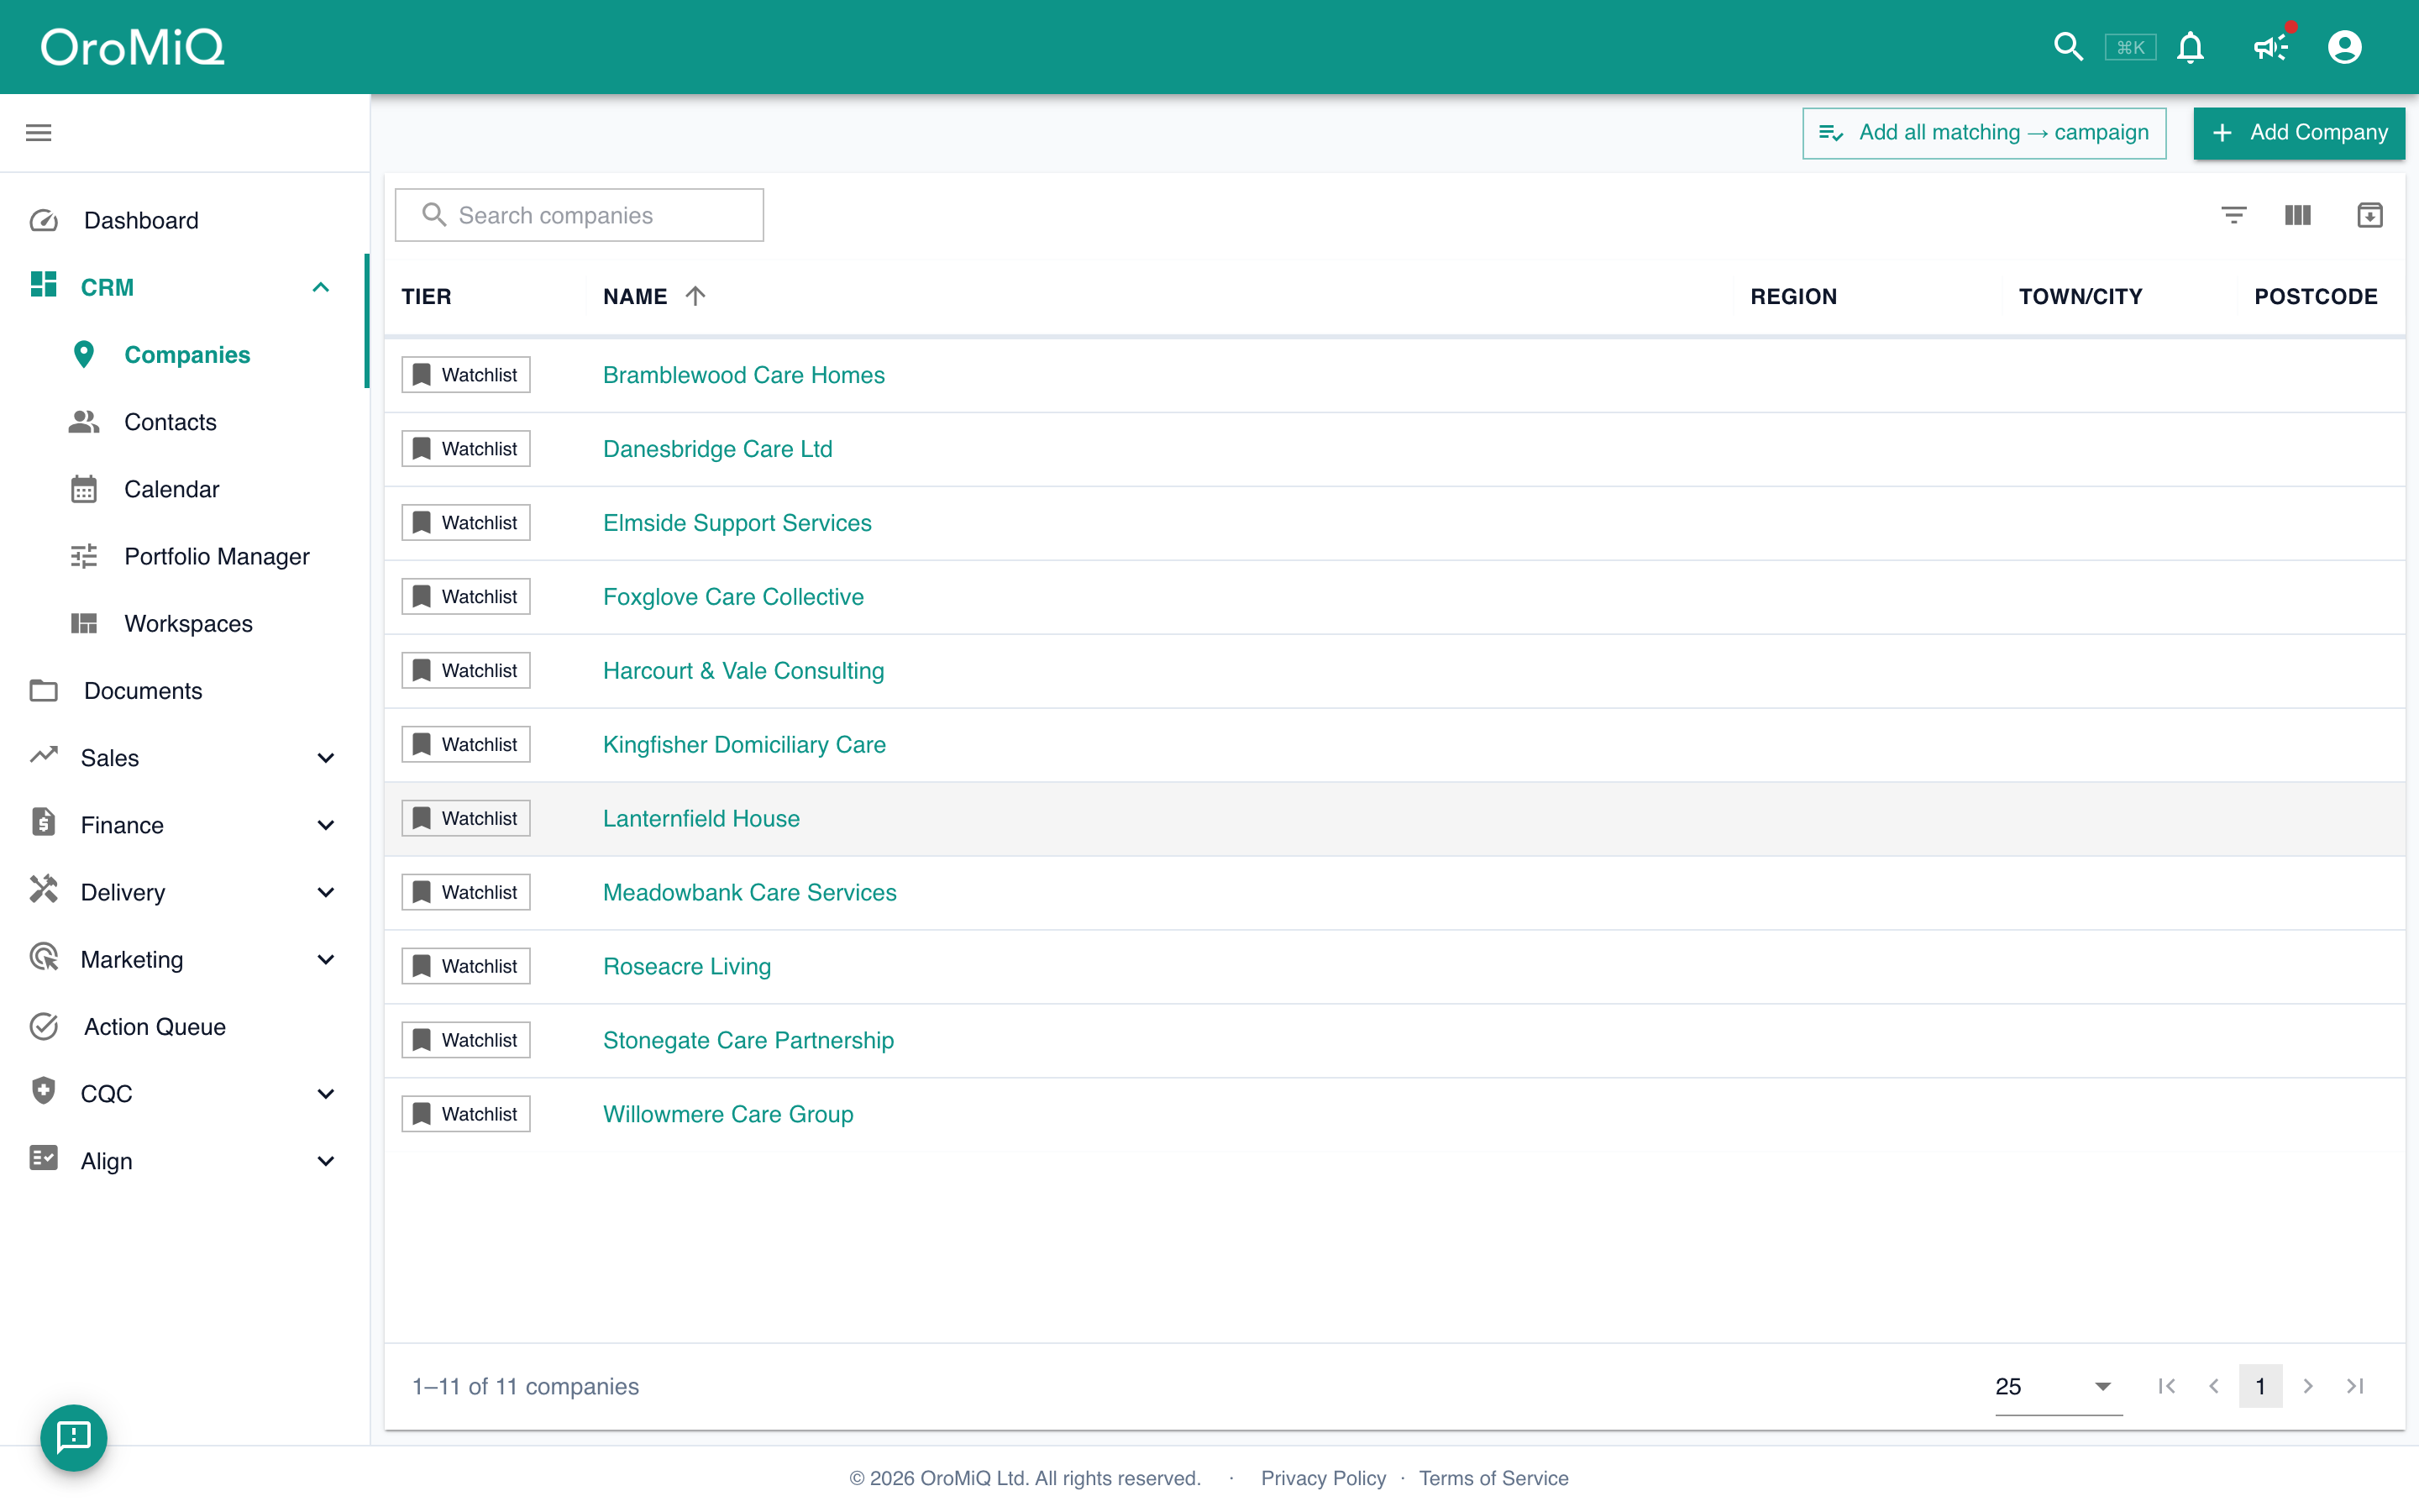Open Bramblewood Care Homes company link
This screenshot has width=2419, height=1512.
pos(743,375)
